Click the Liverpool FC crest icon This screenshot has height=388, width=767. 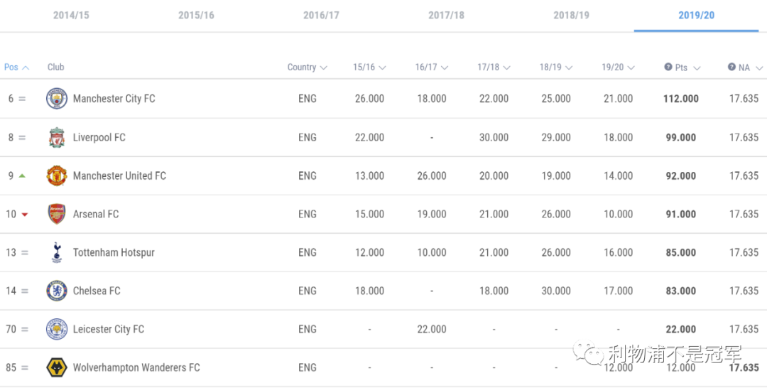[57, 137]
